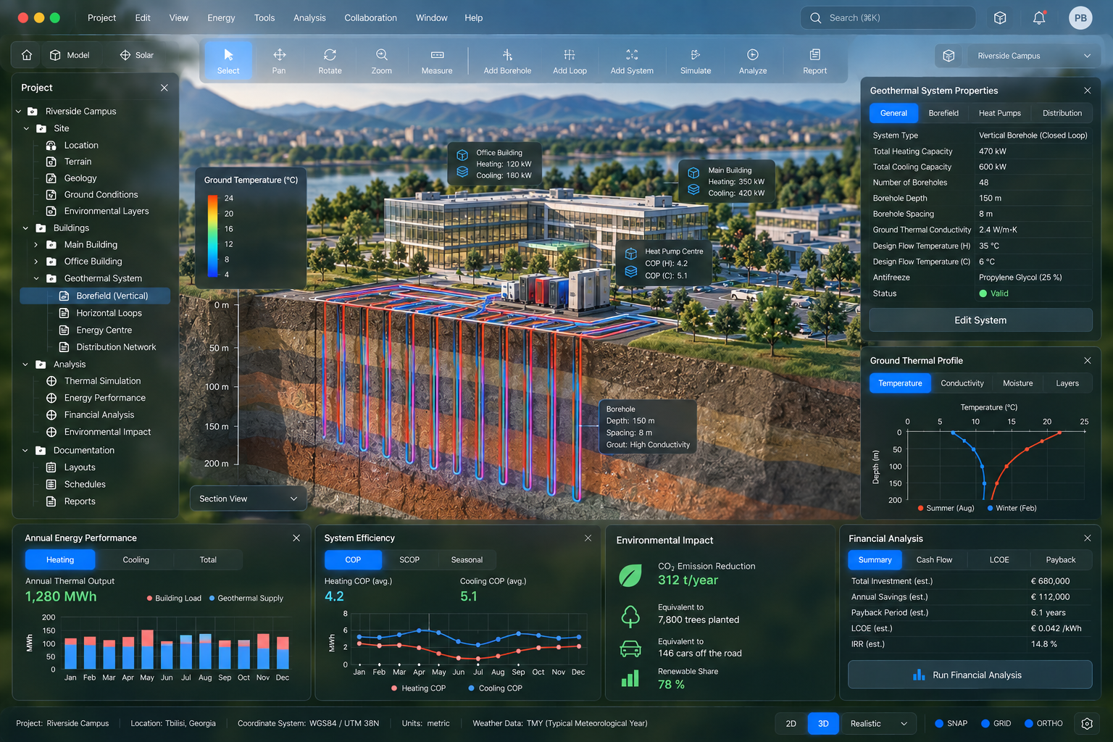Toggle GRID option

(x=996, y=723)
